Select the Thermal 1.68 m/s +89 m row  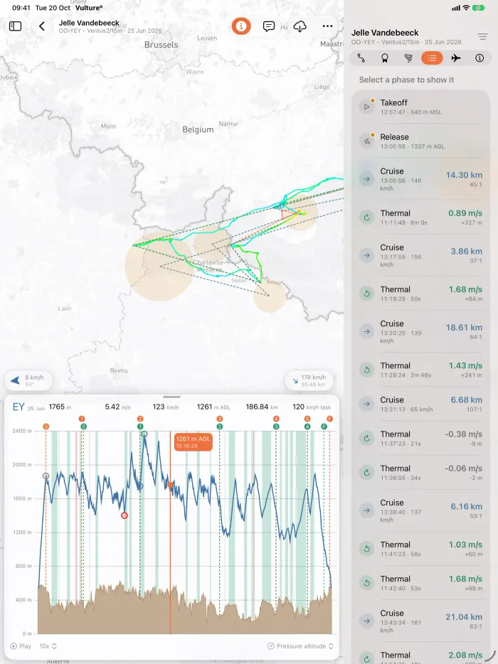[x=421, y=583]
